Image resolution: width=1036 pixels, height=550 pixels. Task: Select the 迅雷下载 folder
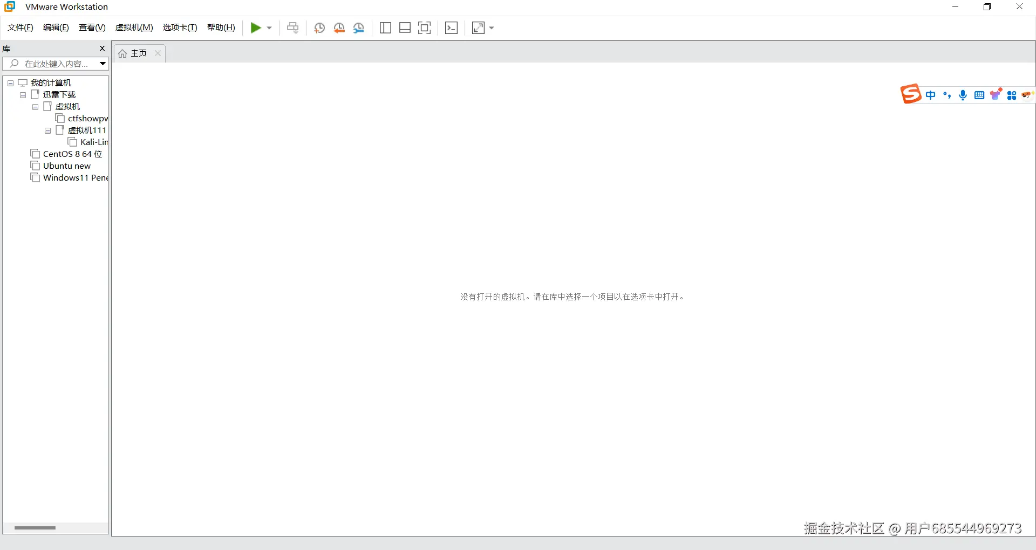click(x=59, y=95)
